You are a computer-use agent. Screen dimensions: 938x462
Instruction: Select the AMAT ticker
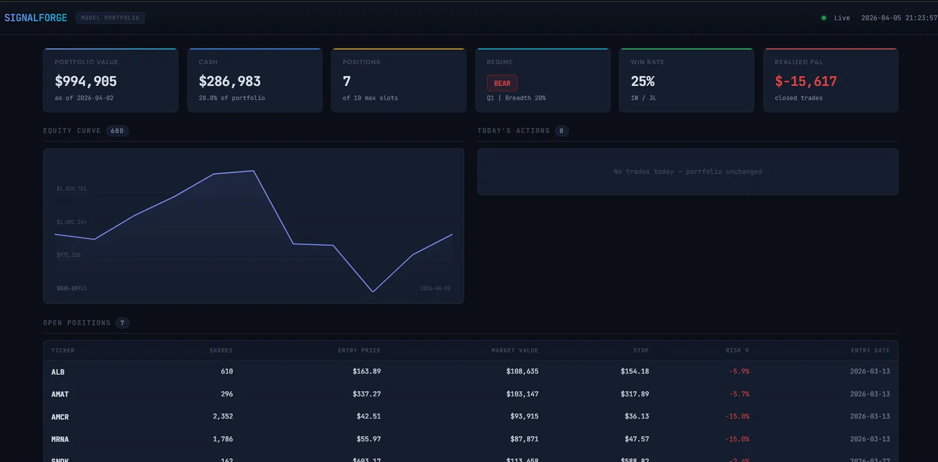click(x=60, y=394)
